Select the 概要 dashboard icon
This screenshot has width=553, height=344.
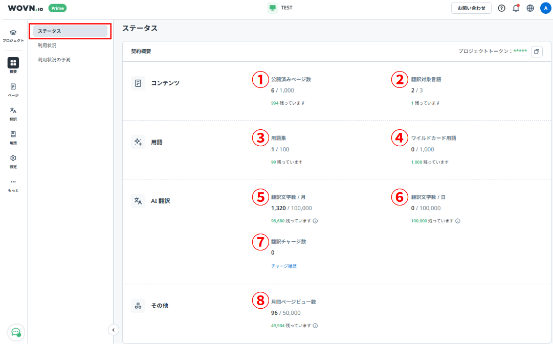point(13,63)
